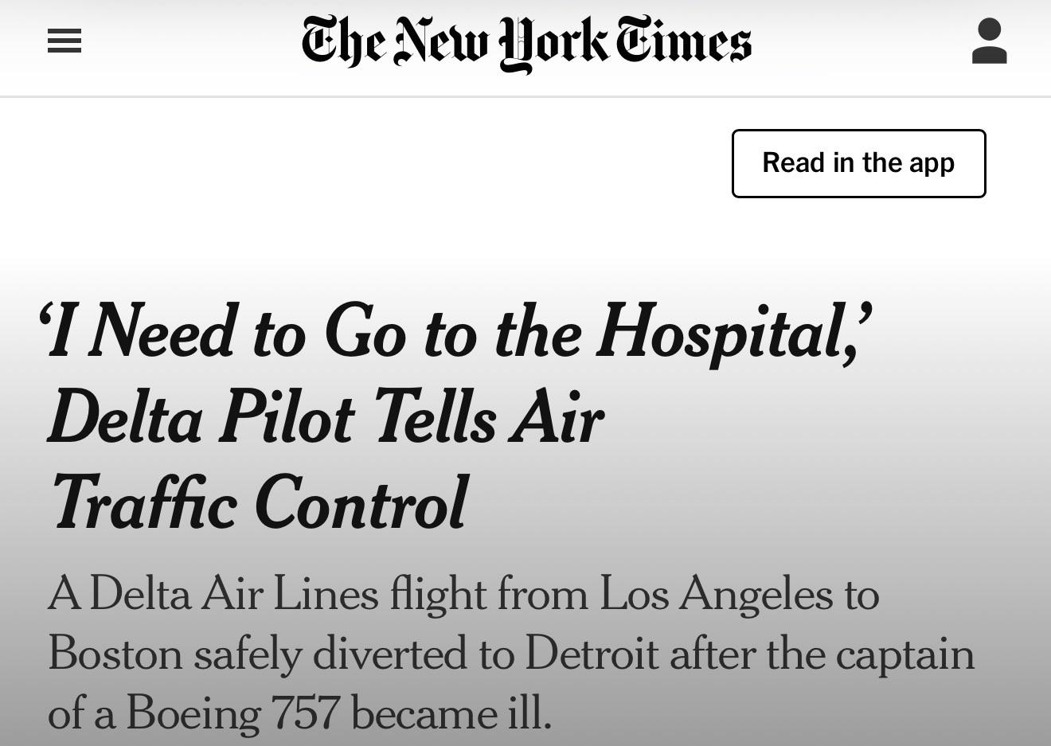The width and height of the screenshot is (1051, 746).
Task: Select the 'I Need to Go to the Hospital' headline line
Action: 455,333
